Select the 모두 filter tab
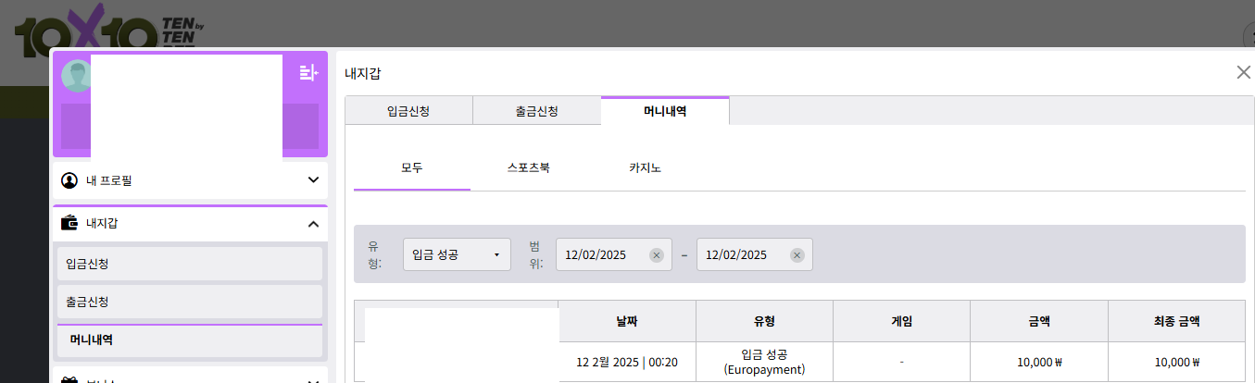The width and height of the screenshot is (1255, 383). (412, 168)
